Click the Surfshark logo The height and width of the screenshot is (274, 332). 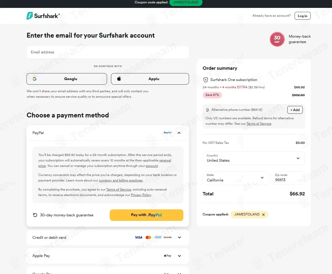(43, 16)
